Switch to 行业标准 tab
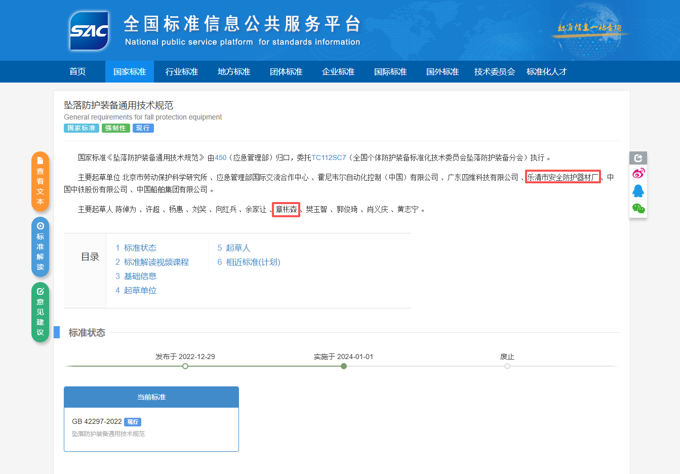 [x=182, y=72]
